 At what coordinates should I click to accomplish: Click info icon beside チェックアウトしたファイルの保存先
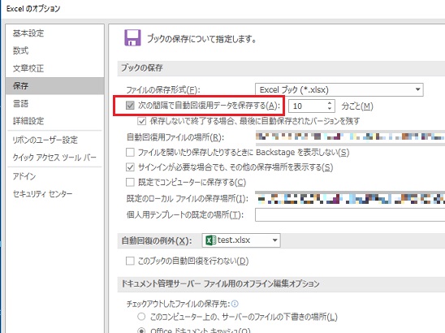click(235, 304)
